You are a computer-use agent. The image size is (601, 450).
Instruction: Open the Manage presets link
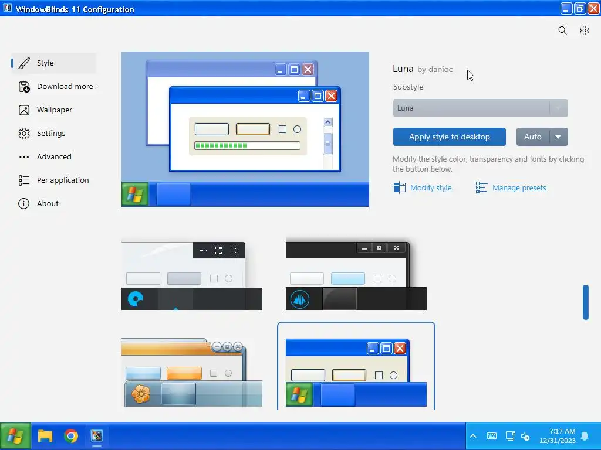click(519, 188)
